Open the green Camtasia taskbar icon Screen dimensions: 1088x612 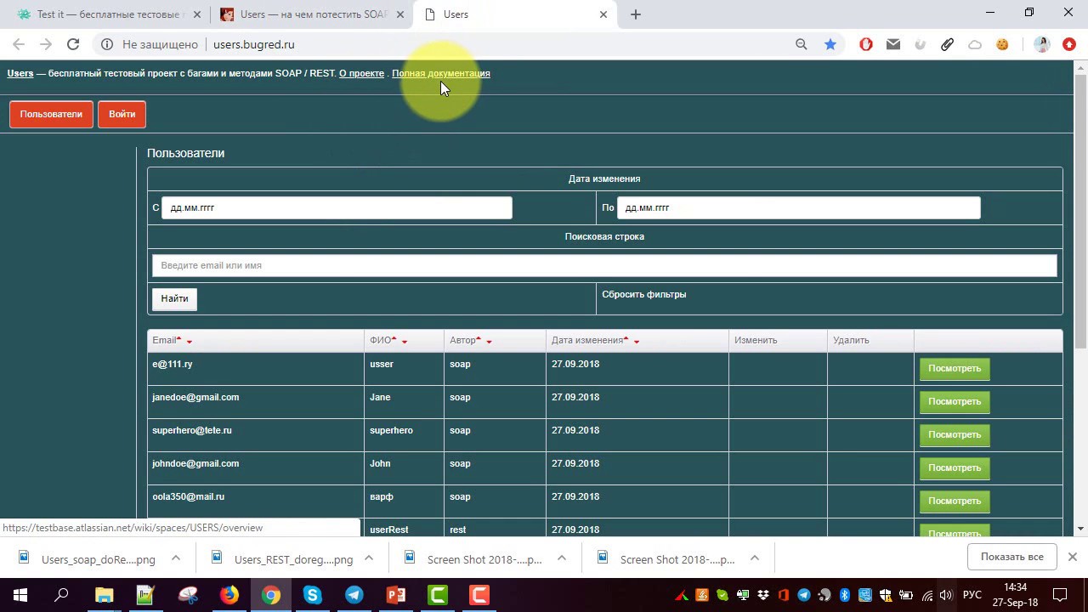(x=438, y=595)
